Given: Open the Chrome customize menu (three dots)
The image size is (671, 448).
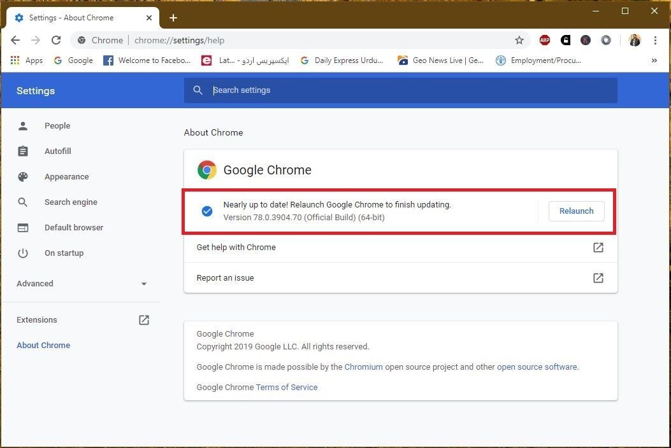Looking at the screenshot, I should [x=656, y=39].
